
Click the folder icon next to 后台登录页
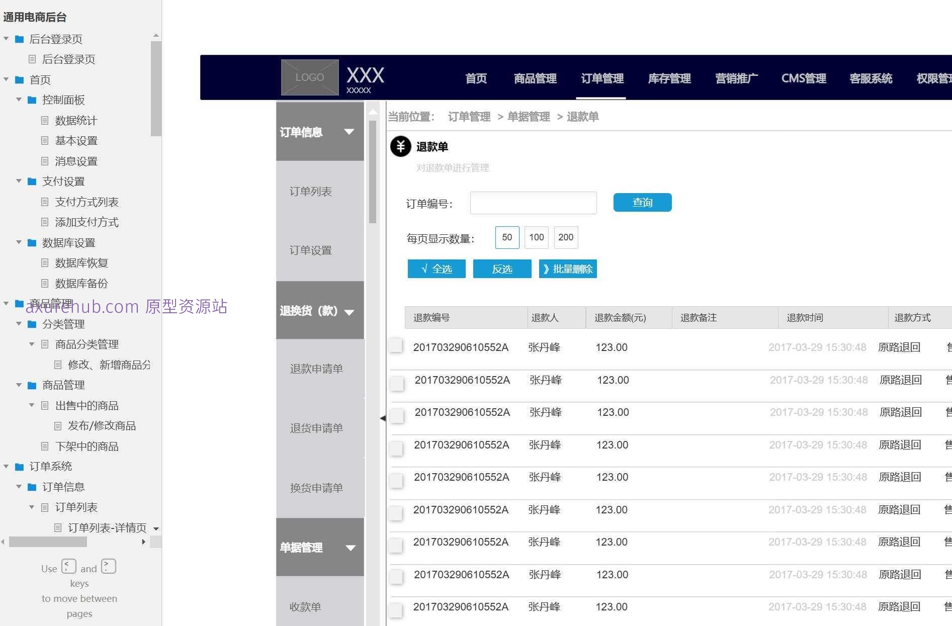coord(19,39)
